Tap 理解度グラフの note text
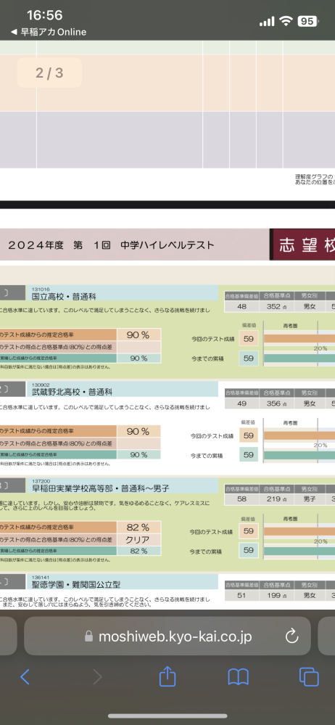Screen dimensions: 335x725 point(315,179)
